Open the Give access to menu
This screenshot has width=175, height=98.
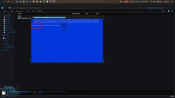(19, 11)
